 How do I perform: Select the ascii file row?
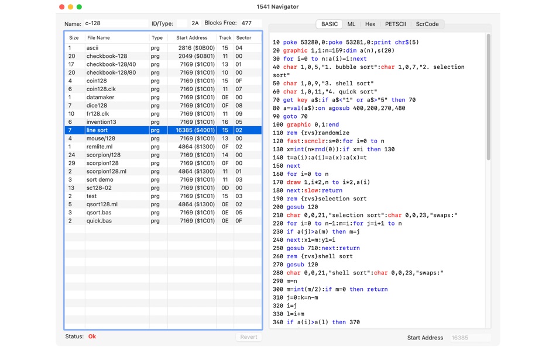163,48
